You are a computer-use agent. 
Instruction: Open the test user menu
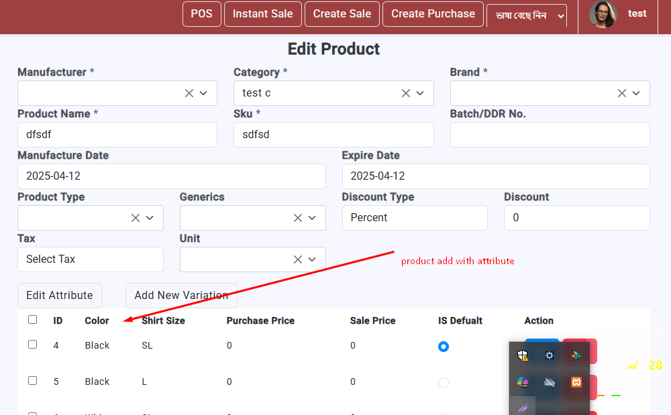(637, 13)
